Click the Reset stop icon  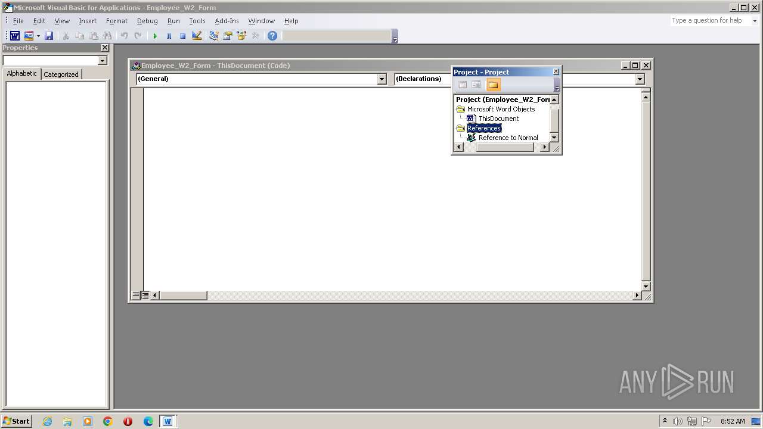coord(182,36)
